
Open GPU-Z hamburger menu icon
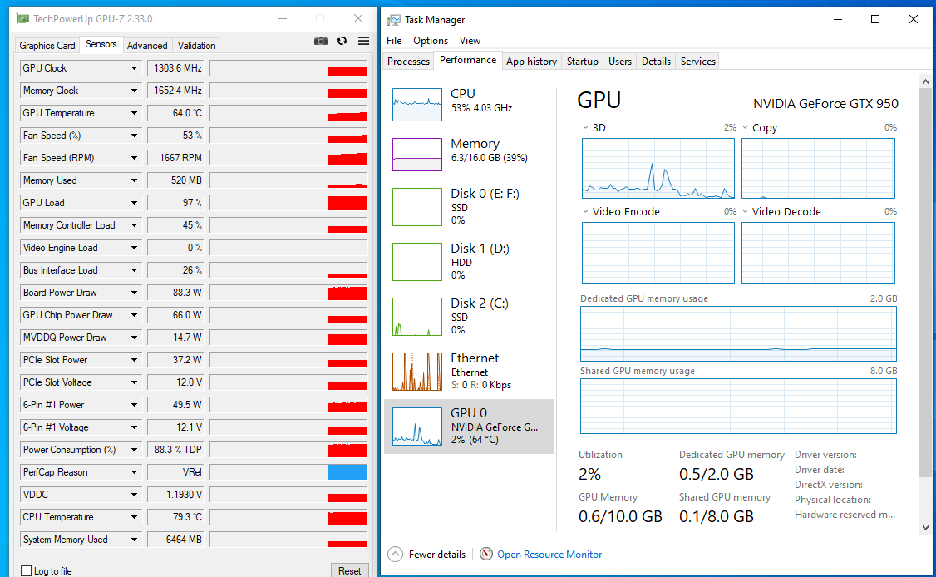tap(363, 41)
